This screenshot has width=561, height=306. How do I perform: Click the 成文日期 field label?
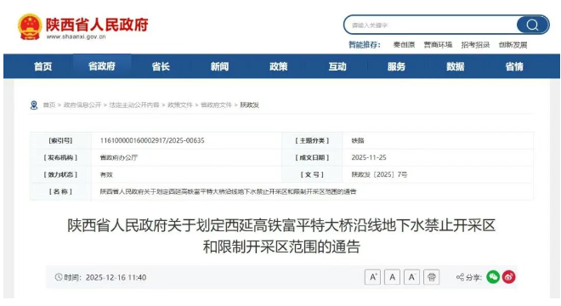click(312, 157)
